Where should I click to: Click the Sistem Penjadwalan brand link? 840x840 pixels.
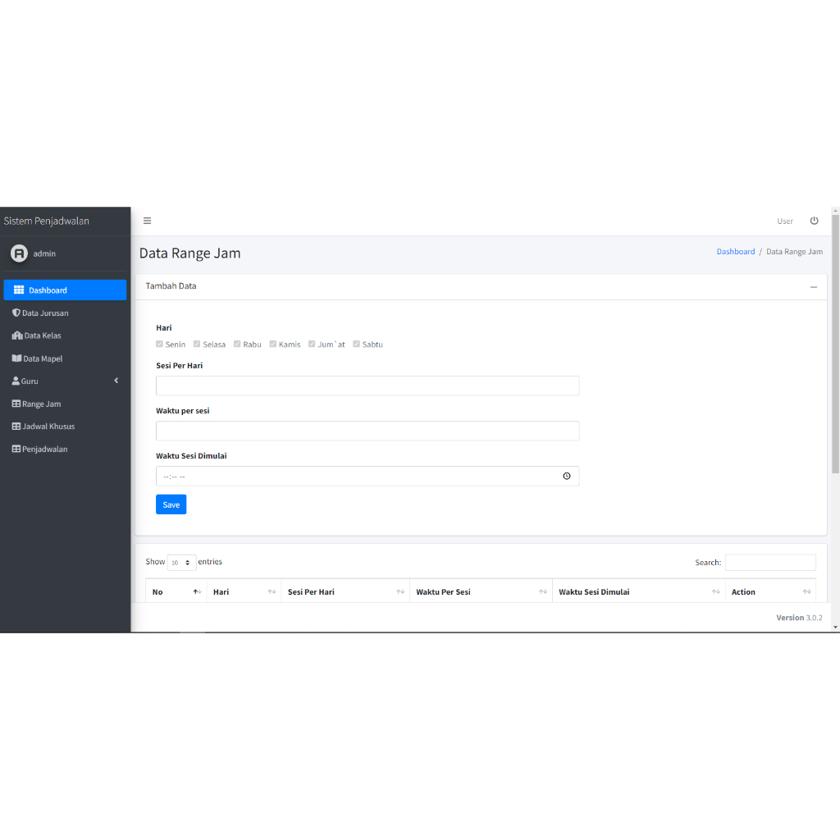coord(47,221)
